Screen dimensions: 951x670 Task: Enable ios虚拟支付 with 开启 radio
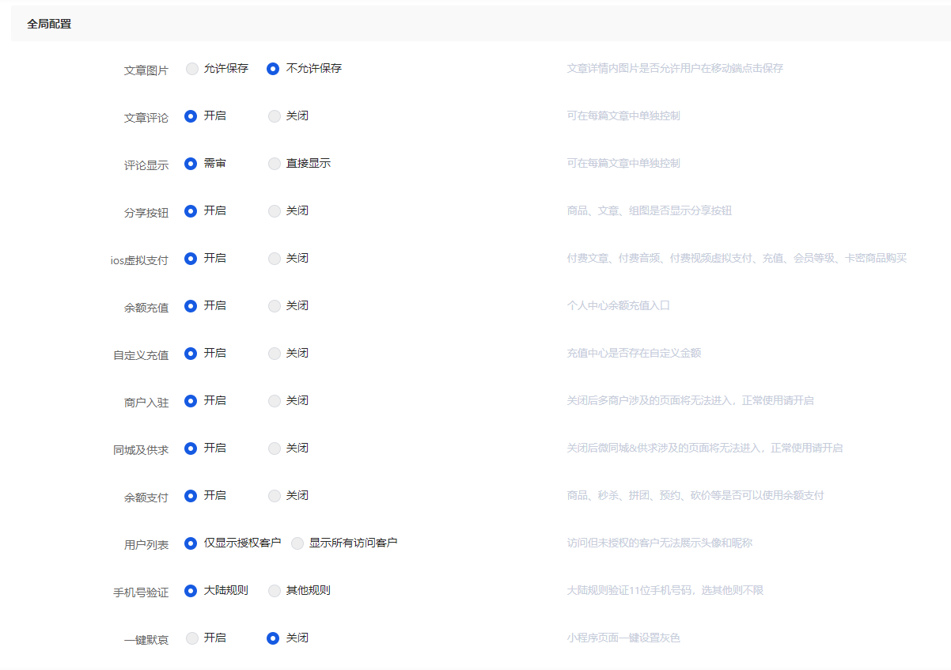pos(191,259)
